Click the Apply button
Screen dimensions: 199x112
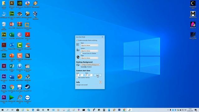98,75
